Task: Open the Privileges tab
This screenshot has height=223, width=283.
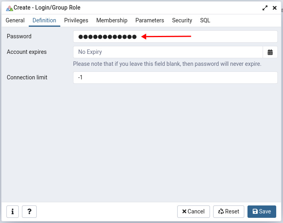Action: tap(76, 20)
